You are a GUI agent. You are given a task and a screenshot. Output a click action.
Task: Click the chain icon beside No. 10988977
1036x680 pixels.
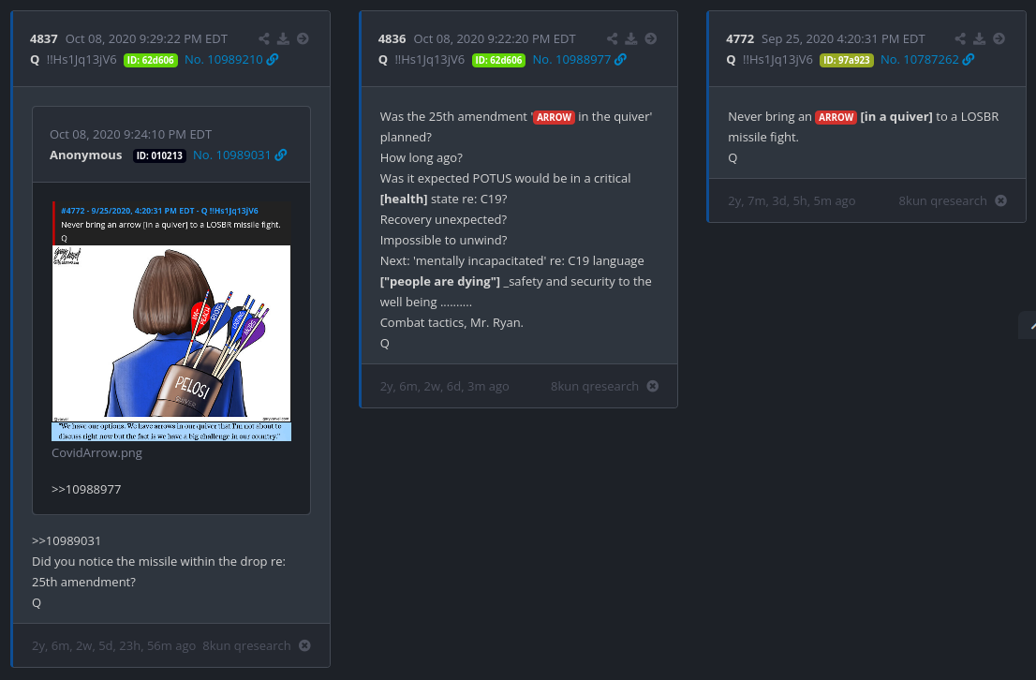[620, 59]
